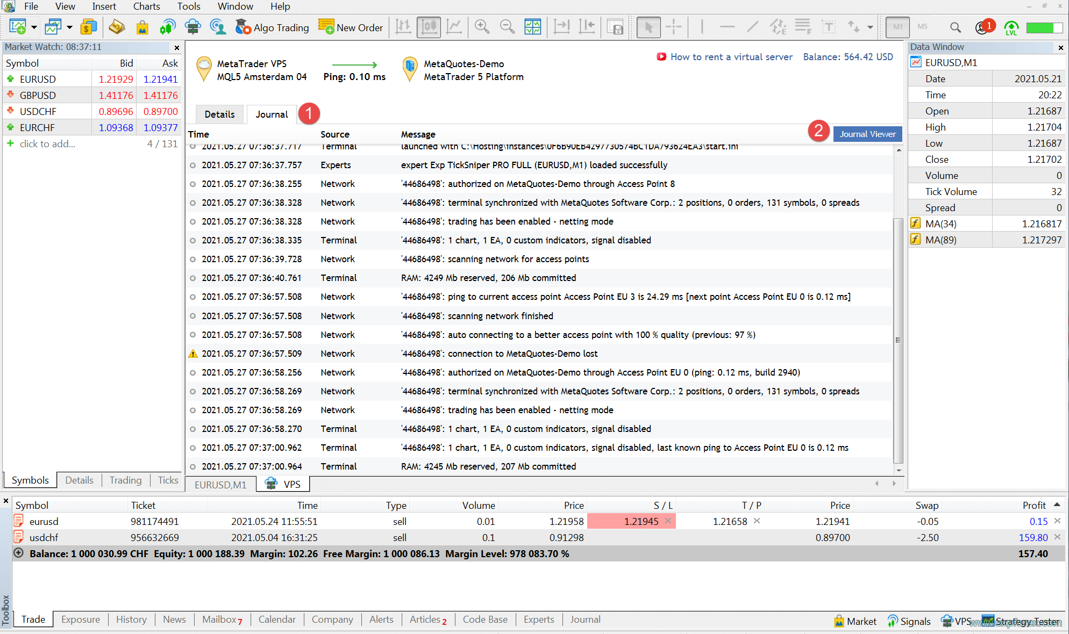Click the chart auto-scroll icon
The image size is (1069, 634).
point(561,27)
